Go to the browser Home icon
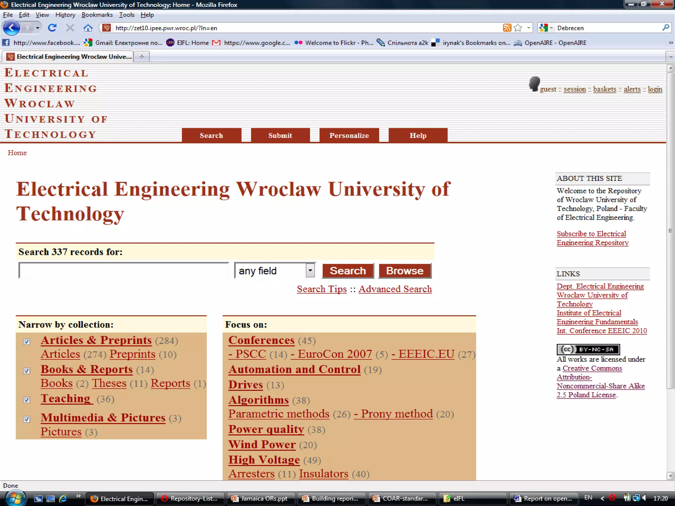 click(x=88, y=28)
